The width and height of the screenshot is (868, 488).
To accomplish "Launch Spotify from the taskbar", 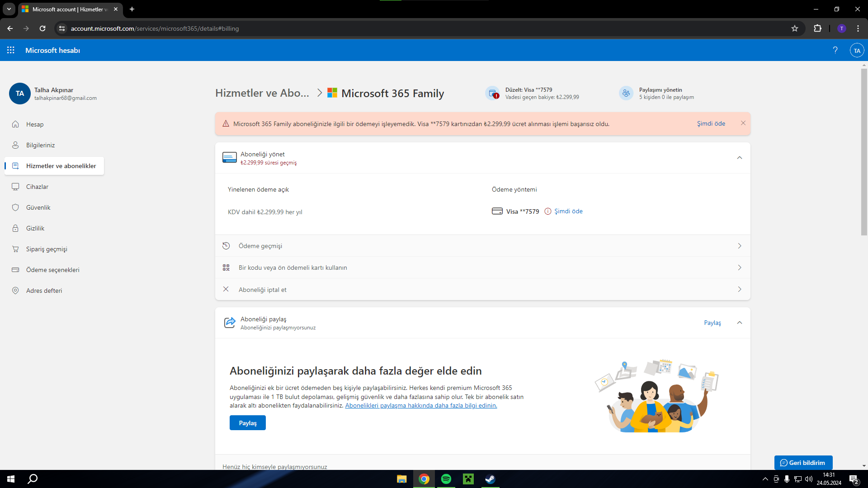I will (x=446, y=479).
